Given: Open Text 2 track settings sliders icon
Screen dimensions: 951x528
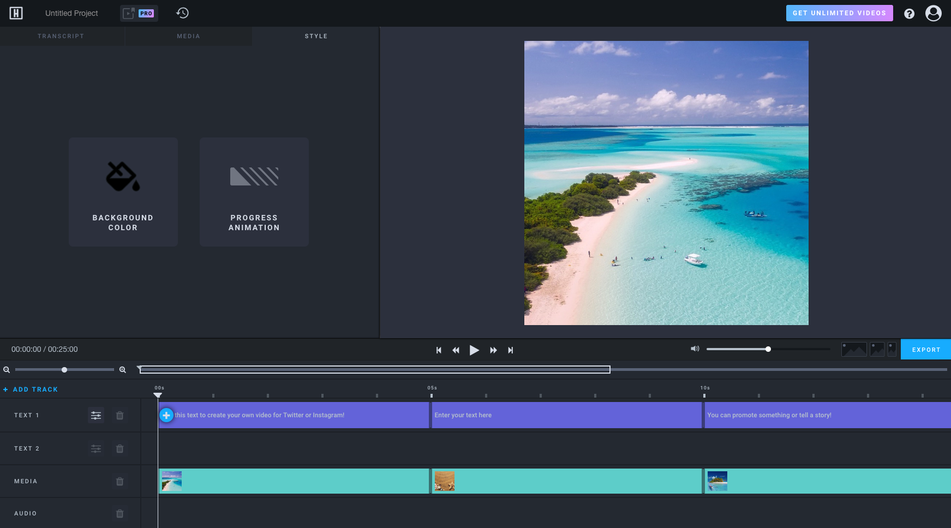Looking at the screenshot, I should click(96, 449).
